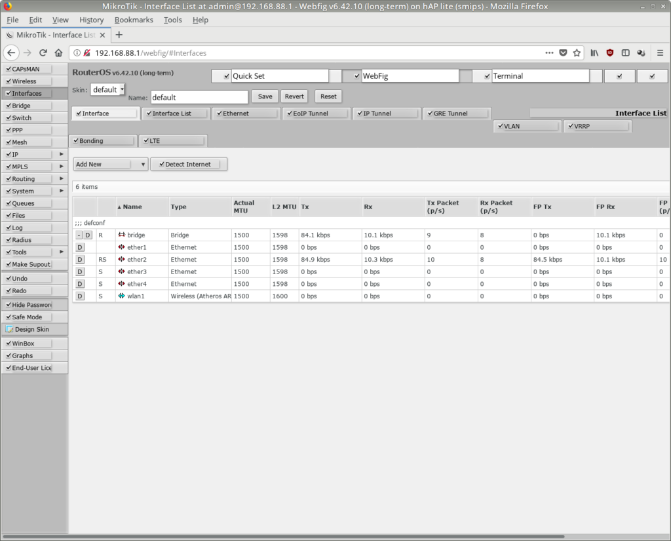Image resolution: width=671 pixels, height=541 pixels.
Task: Expand the System submenu arrow
Action: 62,191
